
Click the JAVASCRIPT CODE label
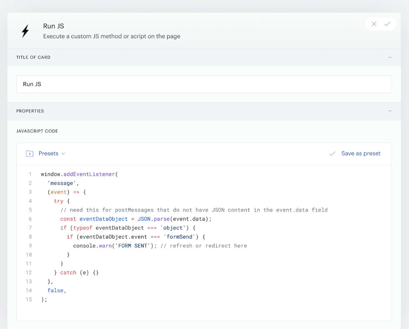37,131
